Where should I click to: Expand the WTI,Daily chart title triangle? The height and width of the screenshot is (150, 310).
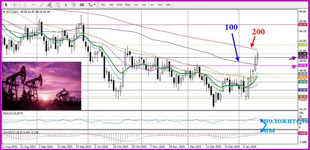coord(4,12)
